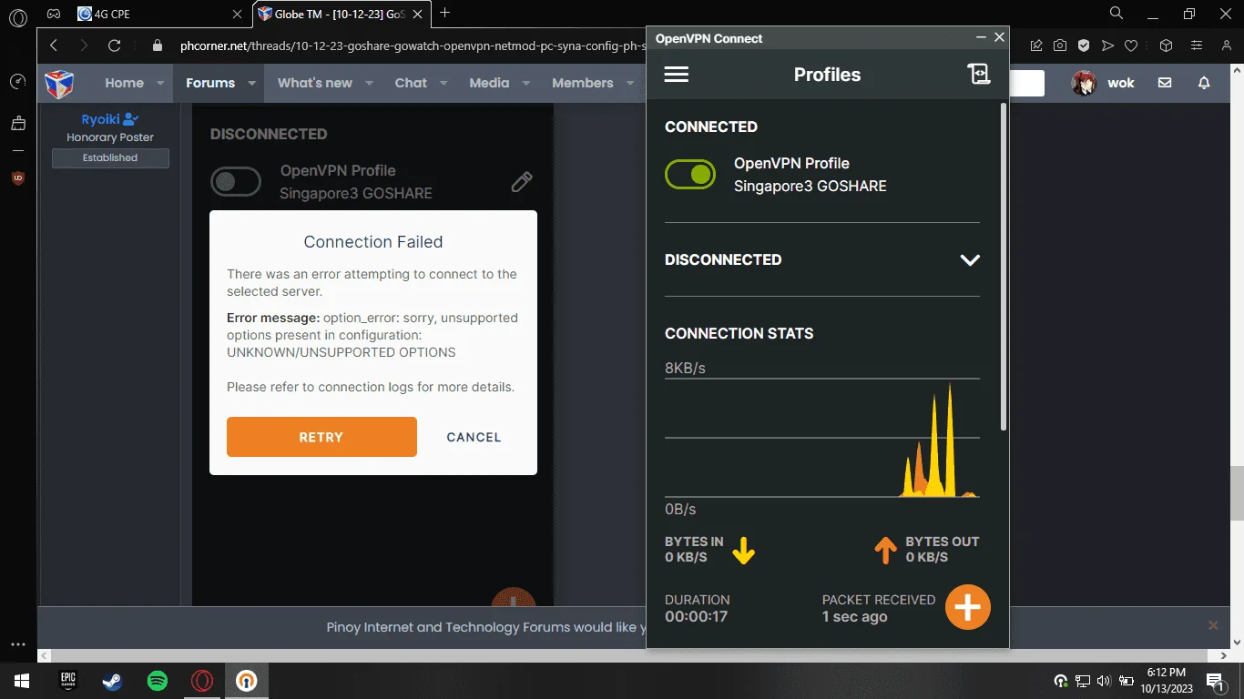Open the wok account menu
Screen dimensions: 1244x699
pyautogui.click(x=1103, y=83)
